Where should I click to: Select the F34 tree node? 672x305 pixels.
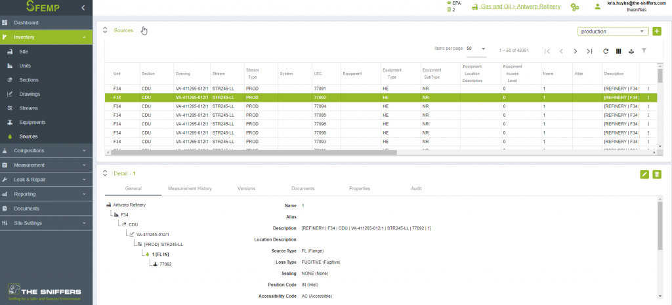(125, 214)
